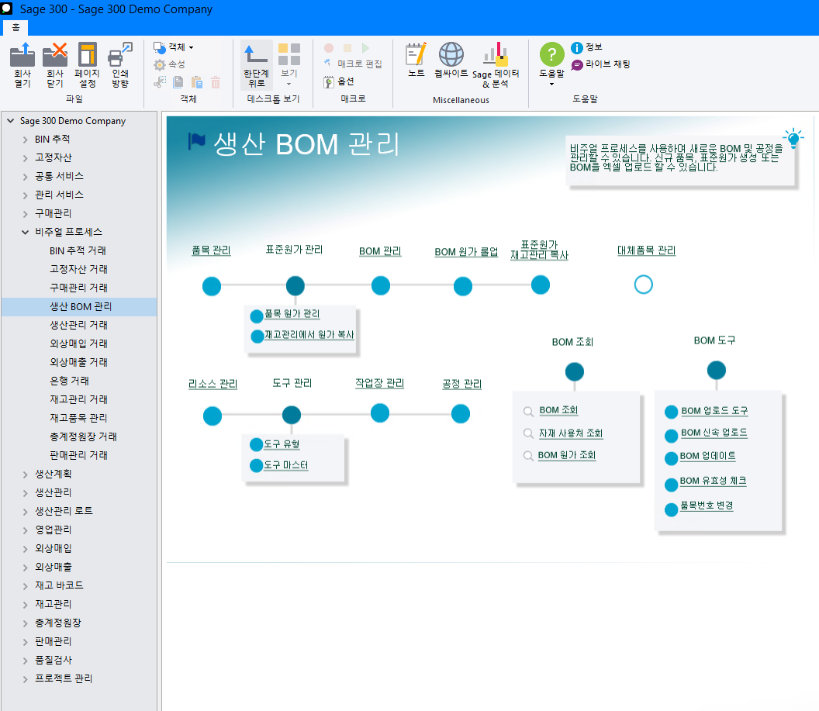Collapse the 비주얼 프로세스 node
This screenshot has width=819, height=711.
click(25, 233)
